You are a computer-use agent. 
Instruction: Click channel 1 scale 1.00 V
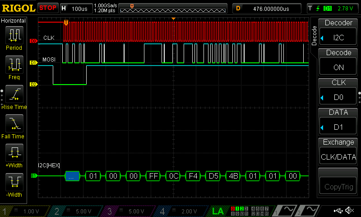point(31,211)
